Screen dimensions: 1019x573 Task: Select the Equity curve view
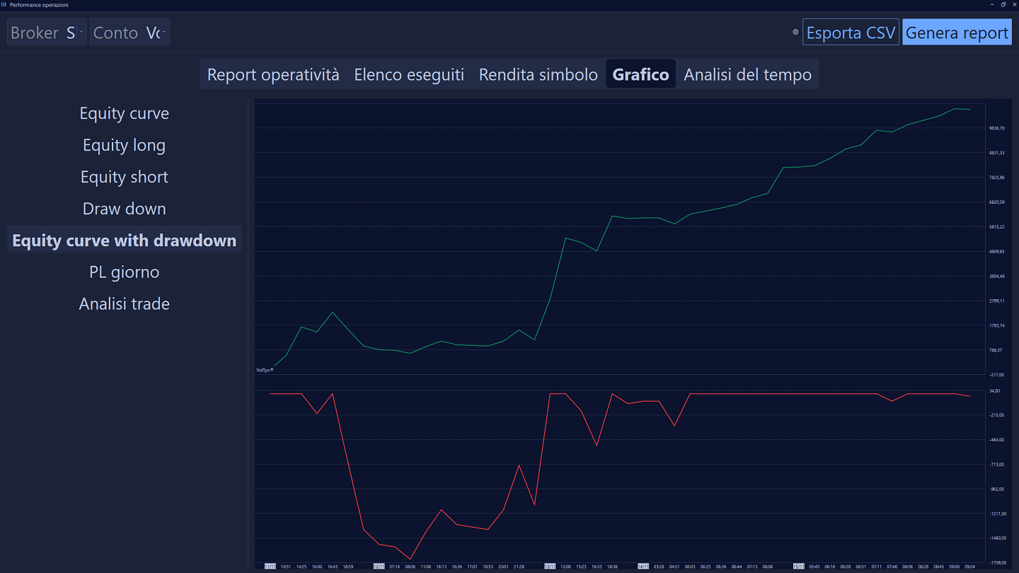(x=124, y=113)
